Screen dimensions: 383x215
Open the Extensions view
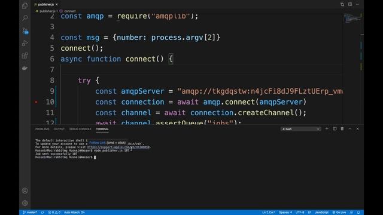point(25,56)
